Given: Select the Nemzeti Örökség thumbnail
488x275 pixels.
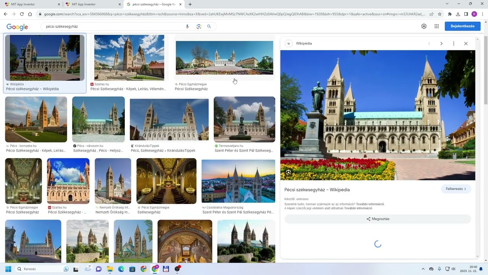Looking at the screenshot, I should coord(113,181).
